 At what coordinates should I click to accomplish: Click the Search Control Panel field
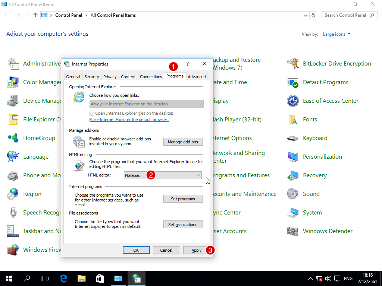pyautogui.click(x=349, y=15)
